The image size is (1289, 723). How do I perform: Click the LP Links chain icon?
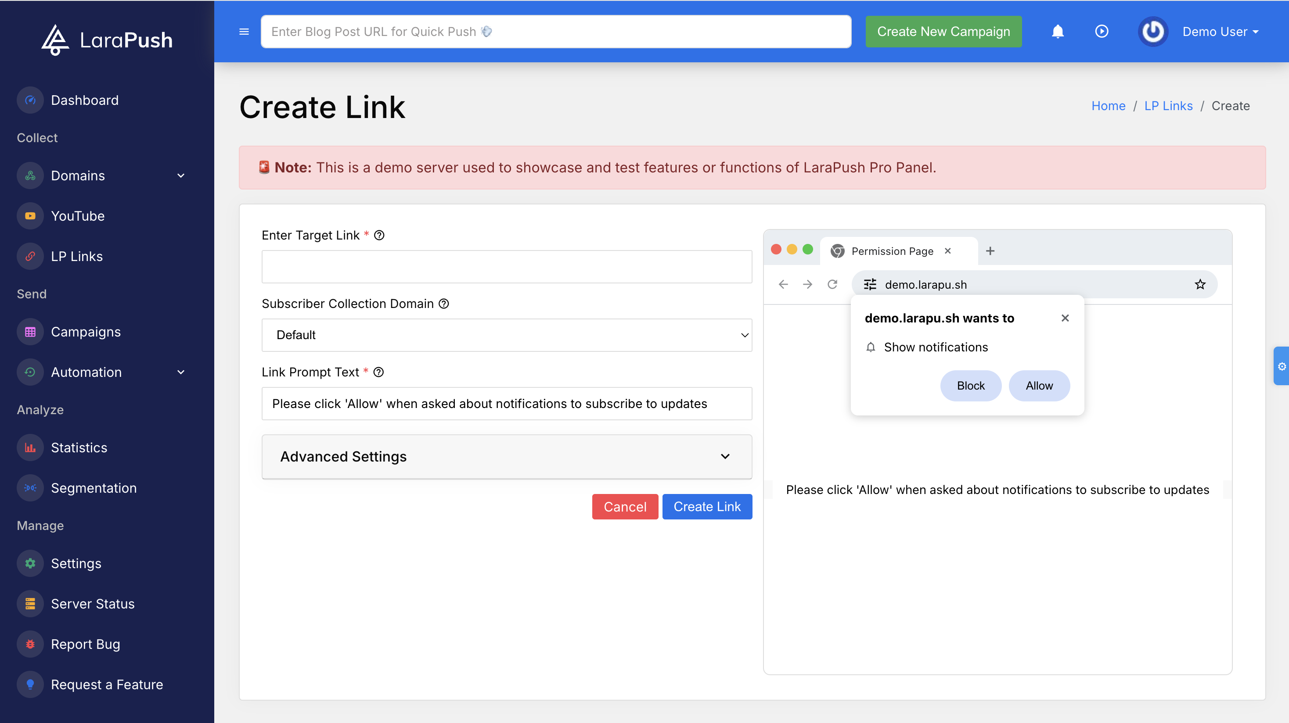pyautogui.click(x=30, y=257)
